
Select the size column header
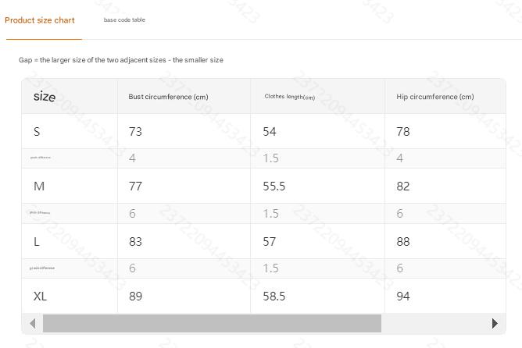coord(45,97)
